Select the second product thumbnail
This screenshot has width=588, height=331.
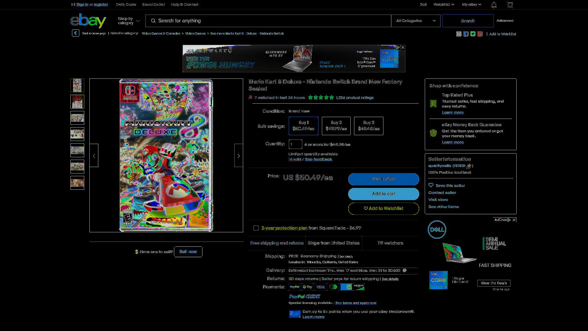click(77, 101)
